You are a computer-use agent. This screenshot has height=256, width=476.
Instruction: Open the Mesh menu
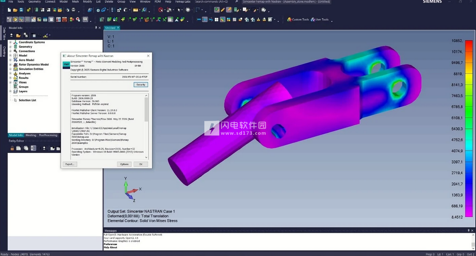(x=75, y=2)
